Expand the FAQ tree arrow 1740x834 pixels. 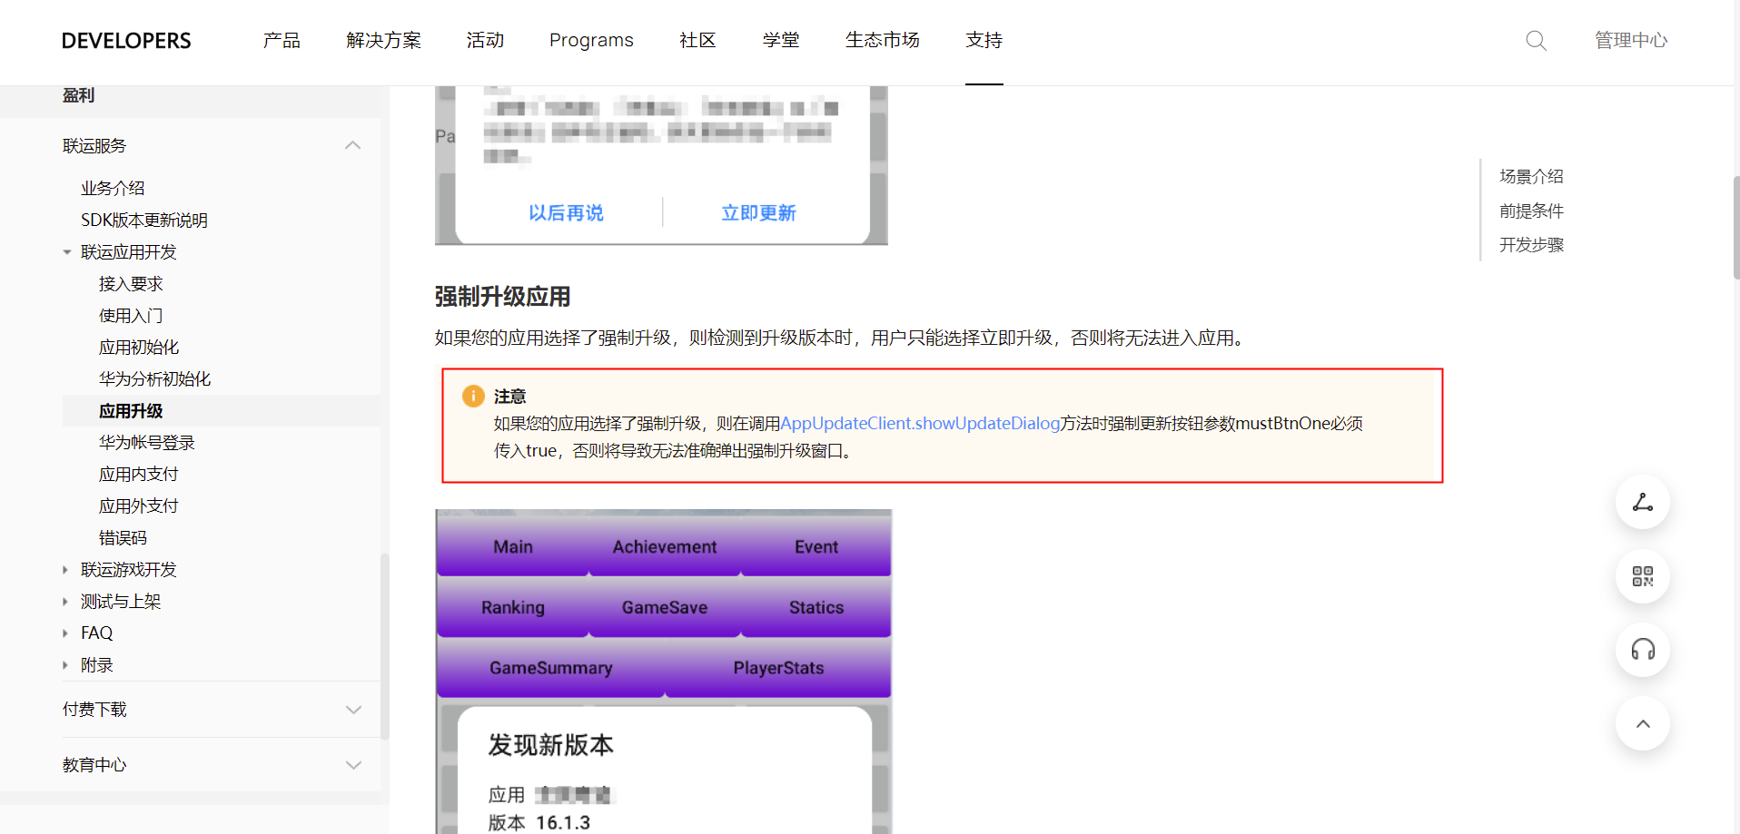click(x=65, y=633)
